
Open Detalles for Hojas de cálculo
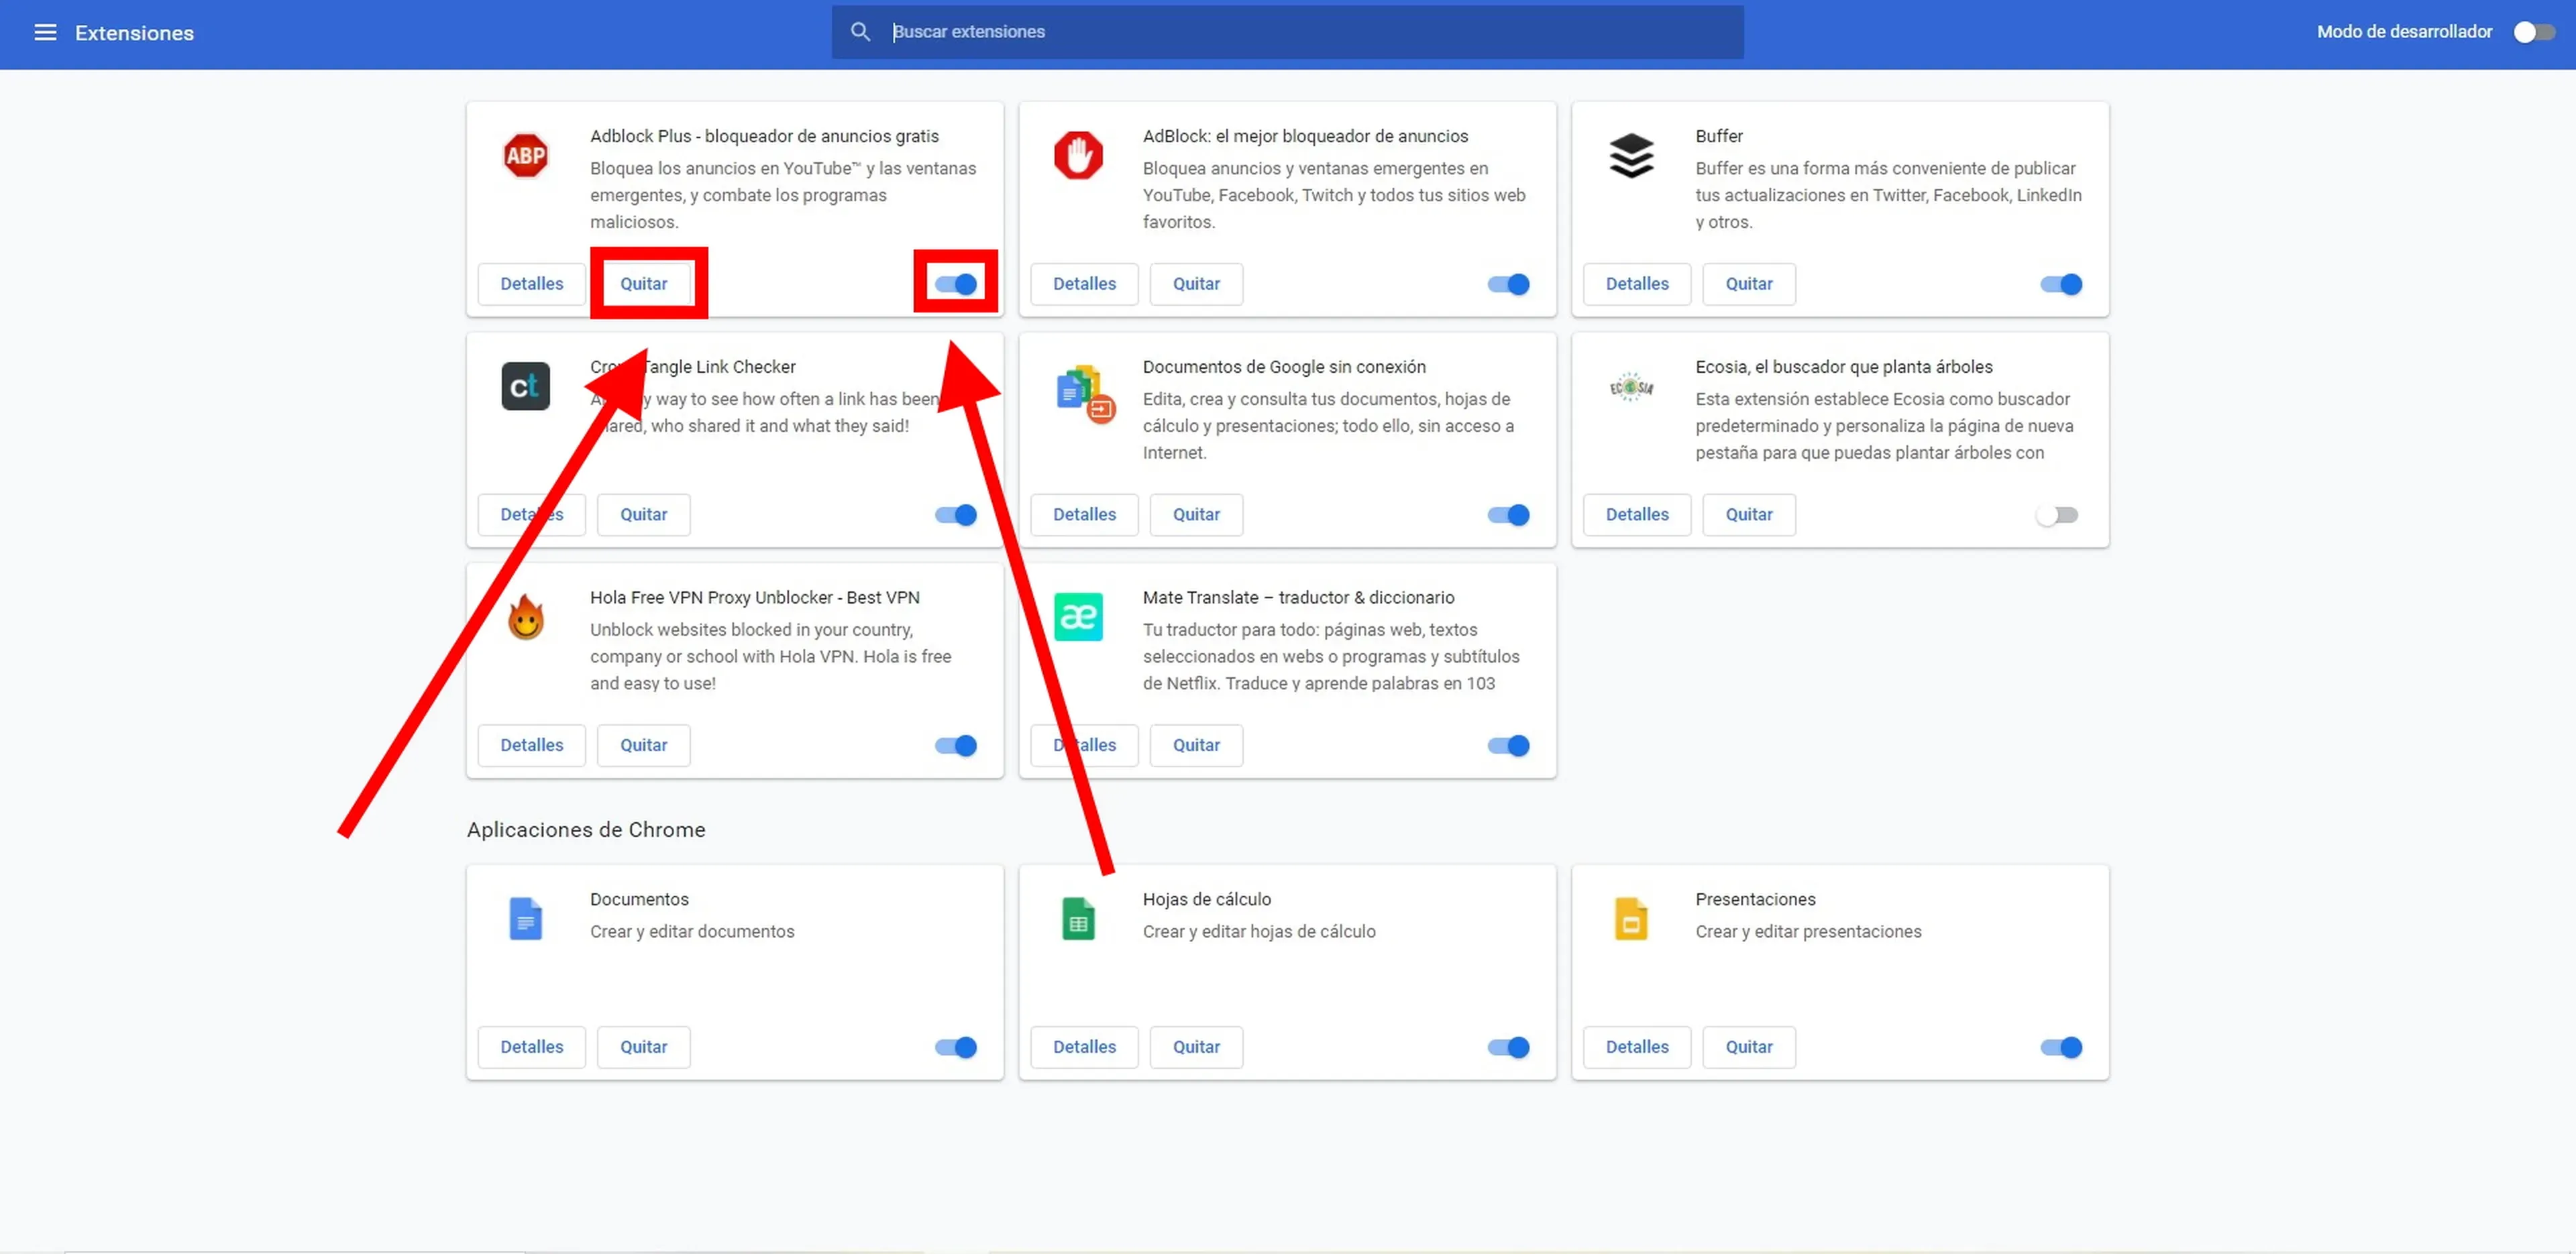click(1084, 1047)
